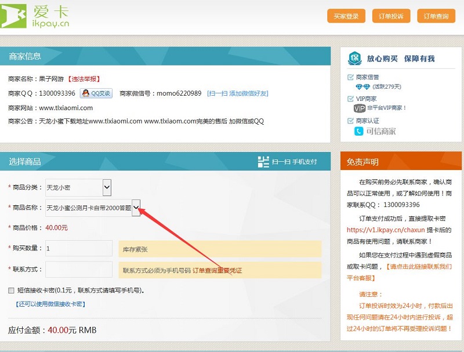The height and width of the screenshot is (352, 464).
Task: Expand the 商品名称 dropdown arrow
Action: pos(136,207)
